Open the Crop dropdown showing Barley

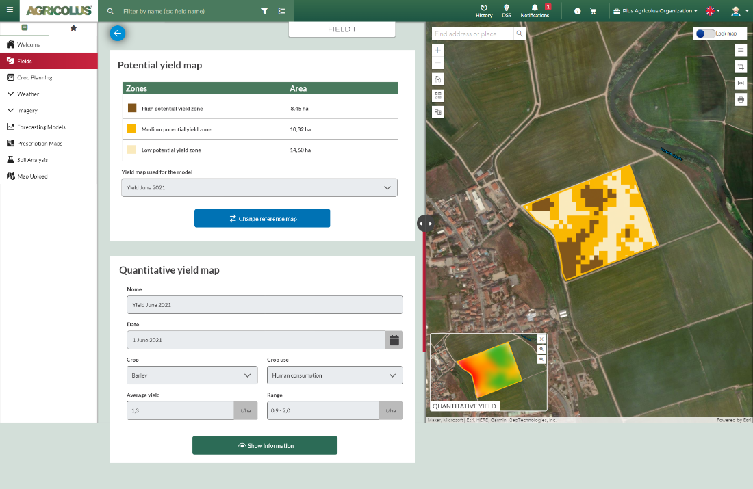[x=192, y=375]
